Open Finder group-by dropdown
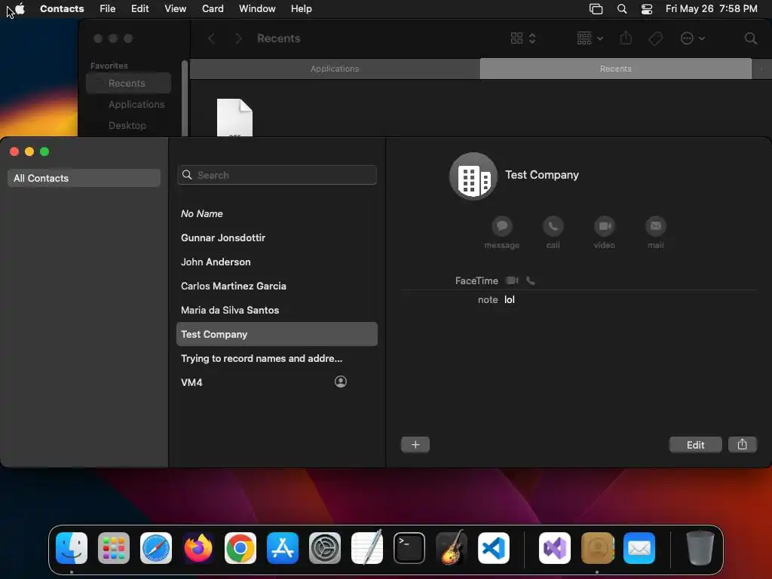 (590, 38)
